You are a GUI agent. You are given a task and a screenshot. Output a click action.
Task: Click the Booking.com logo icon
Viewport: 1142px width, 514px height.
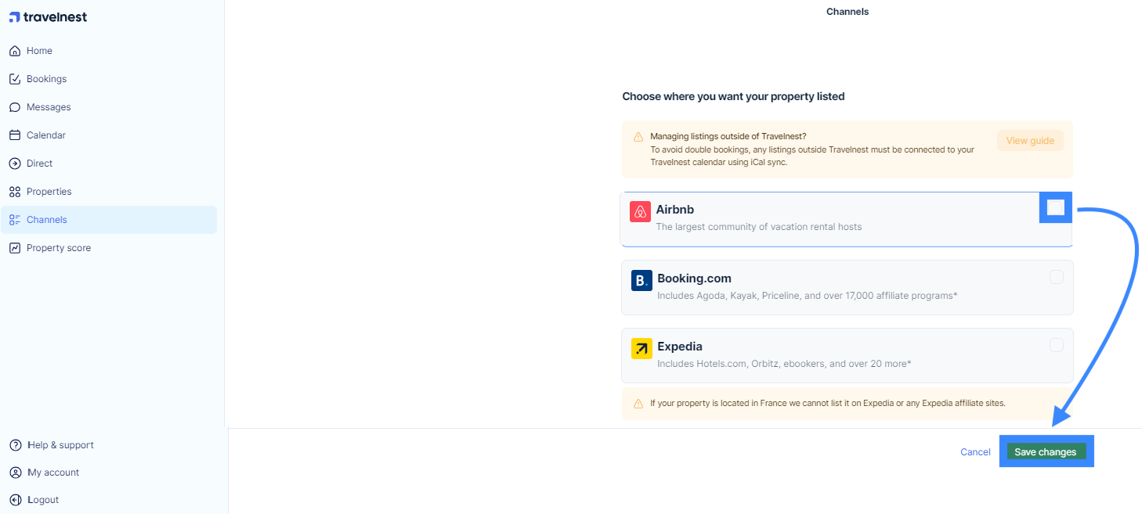click(641, 279)
